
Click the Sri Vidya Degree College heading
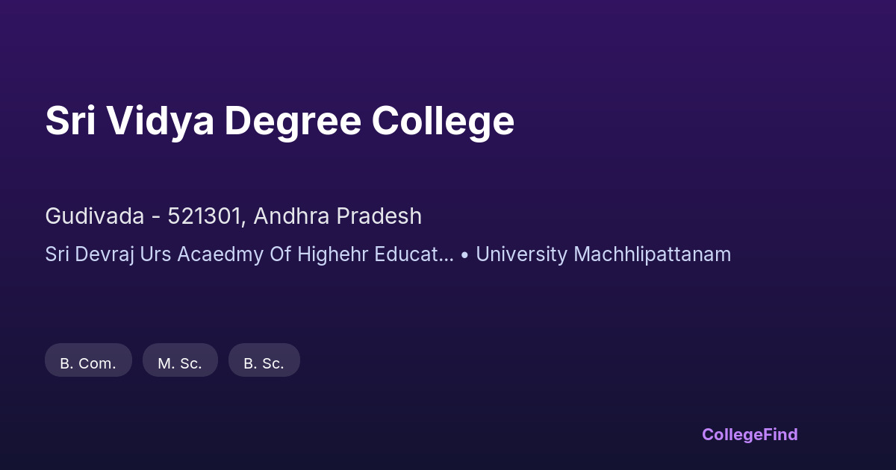(279, 121)
